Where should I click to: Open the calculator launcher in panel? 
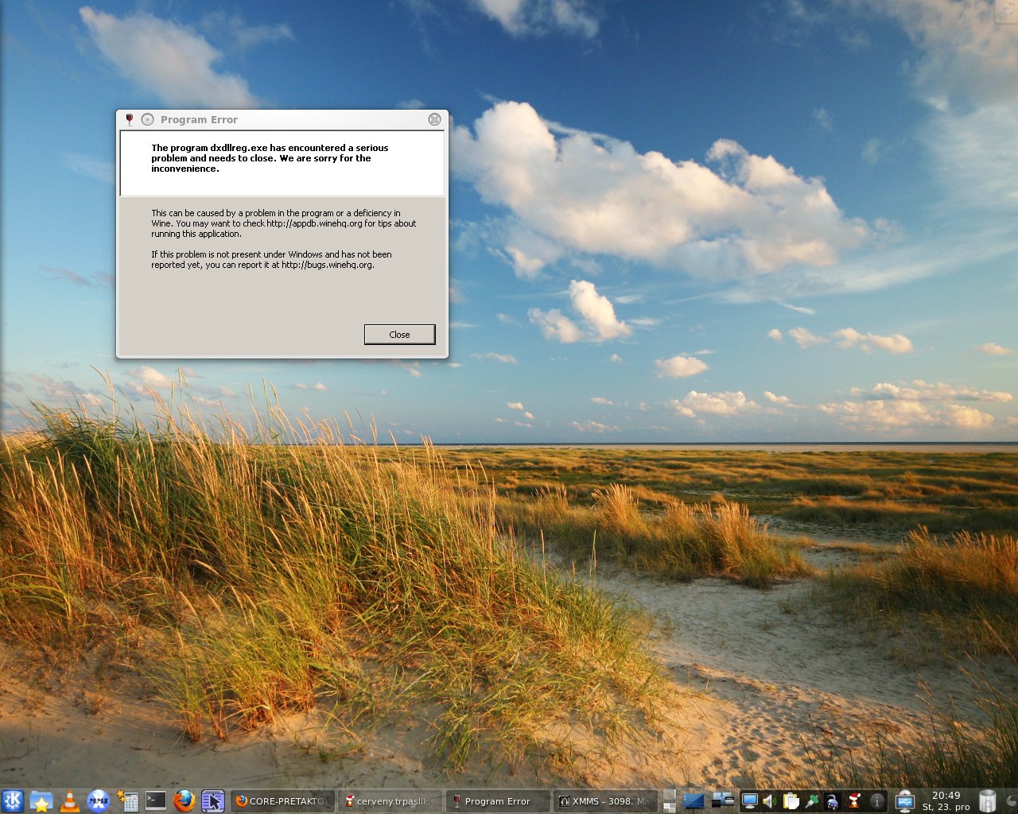click(x=127, y=801)
